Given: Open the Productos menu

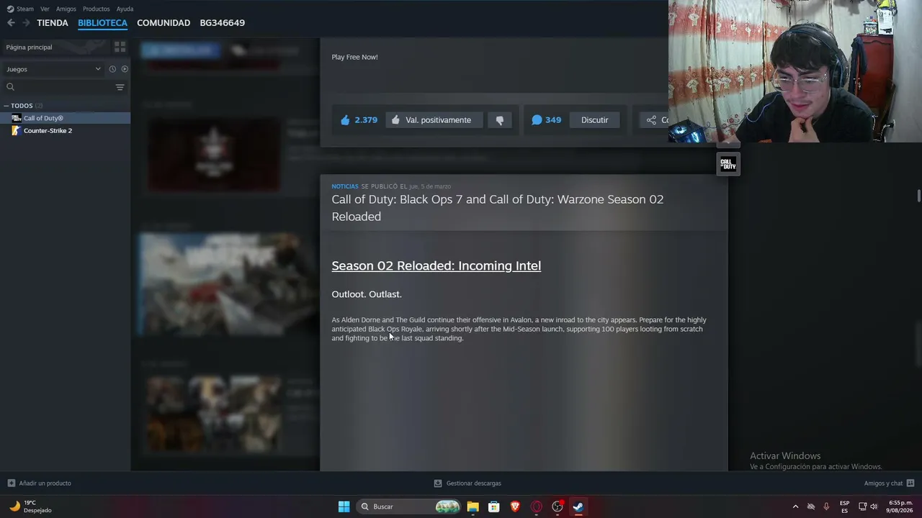Looking at the screenshot, I should (x=97, y=9).
